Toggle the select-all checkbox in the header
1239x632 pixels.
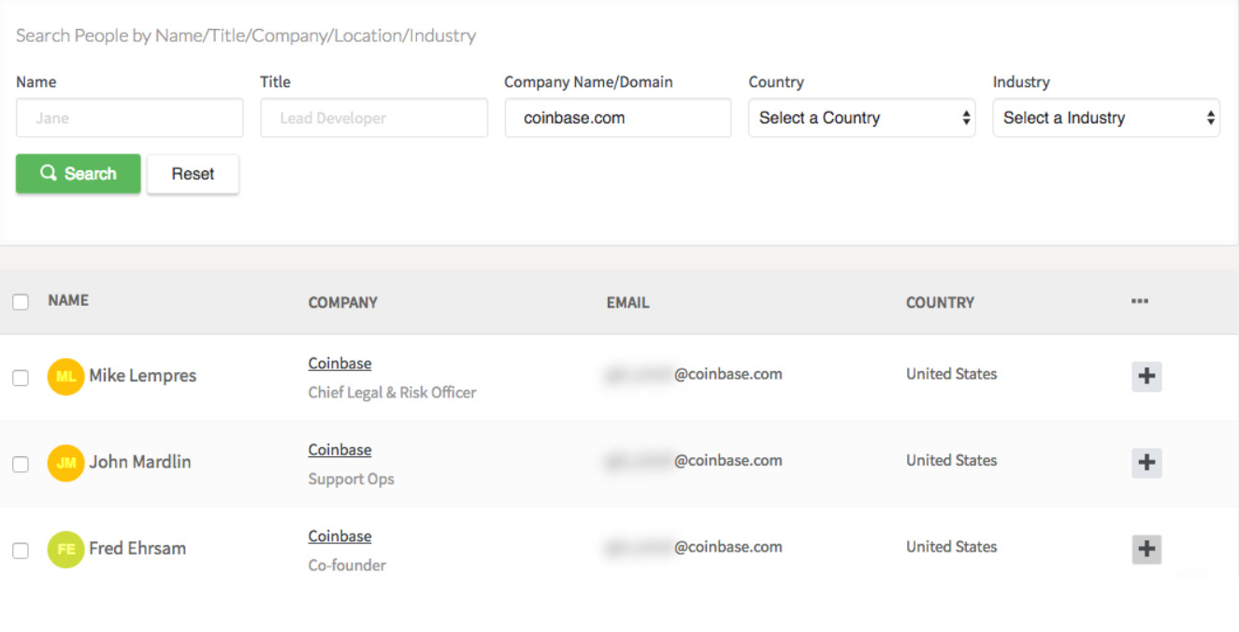(21, 302)
